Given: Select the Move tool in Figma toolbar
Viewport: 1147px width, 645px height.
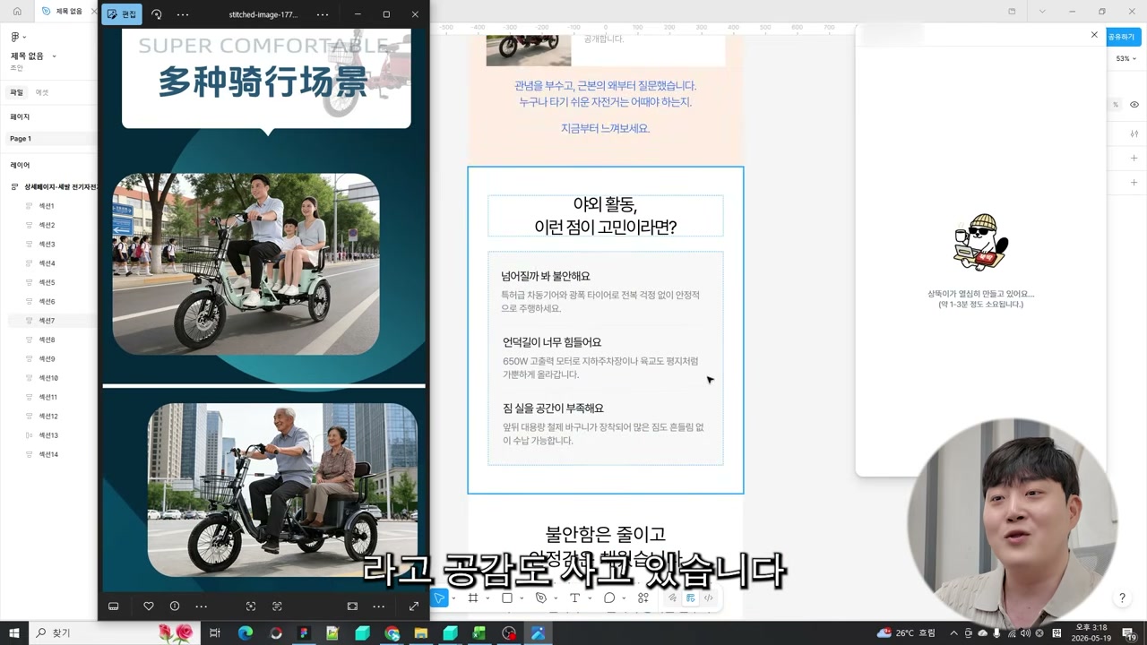Looking at the screenshot, I should 439,598.
